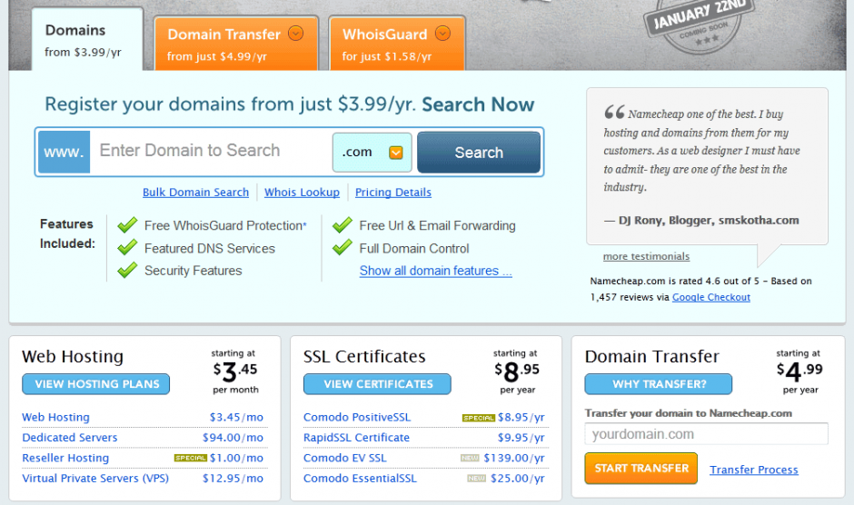
Task: Open the Comodo PositiveSSL link
Action: coord(357,417)
